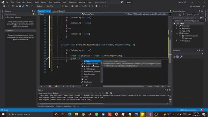Pin the Output panel with pushpin icon
This screenshot has height=117, width=208.
168,90
